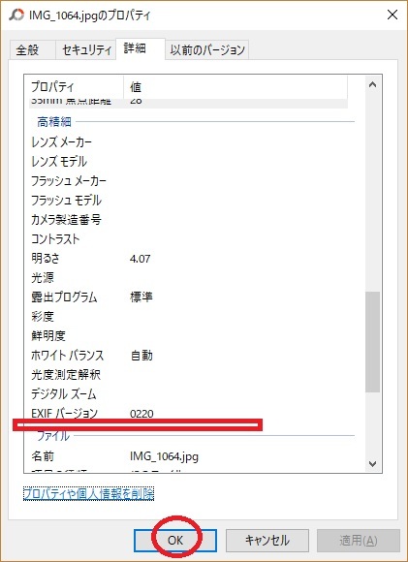
Task: Click the title bar file icon
Action: click(16, 16)
